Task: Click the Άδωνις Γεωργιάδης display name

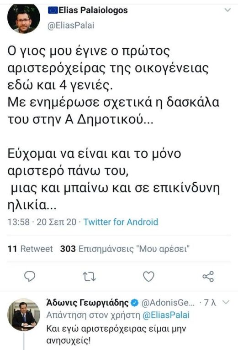Action: pos(87,303)
